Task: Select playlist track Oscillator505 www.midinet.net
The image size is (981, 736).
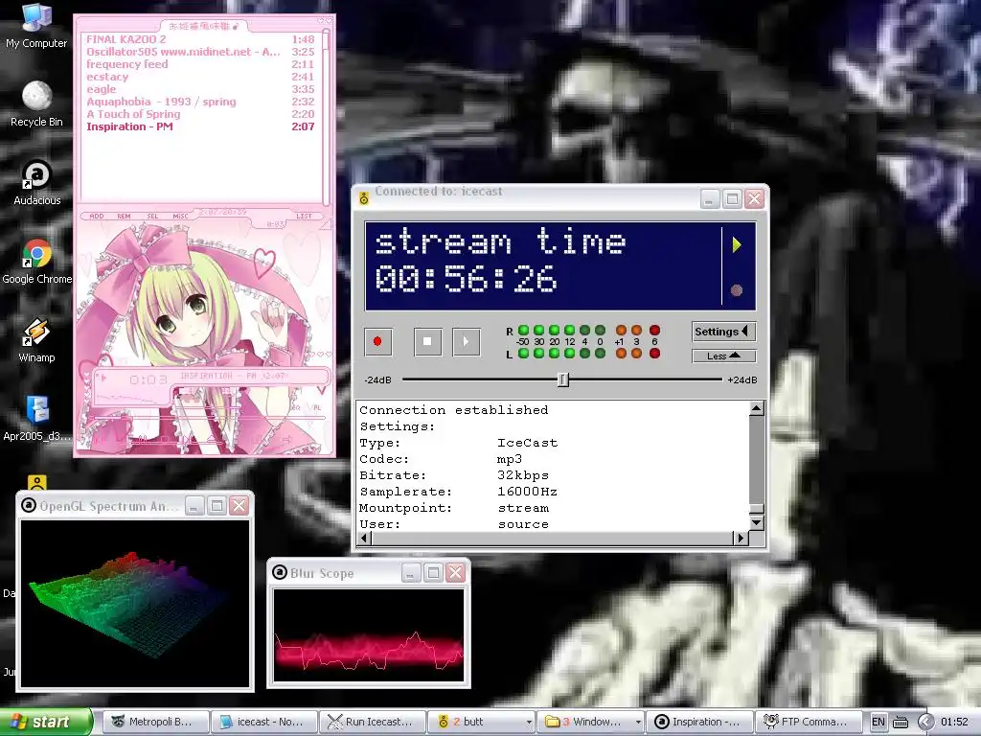Action: (x=200, y=52)
